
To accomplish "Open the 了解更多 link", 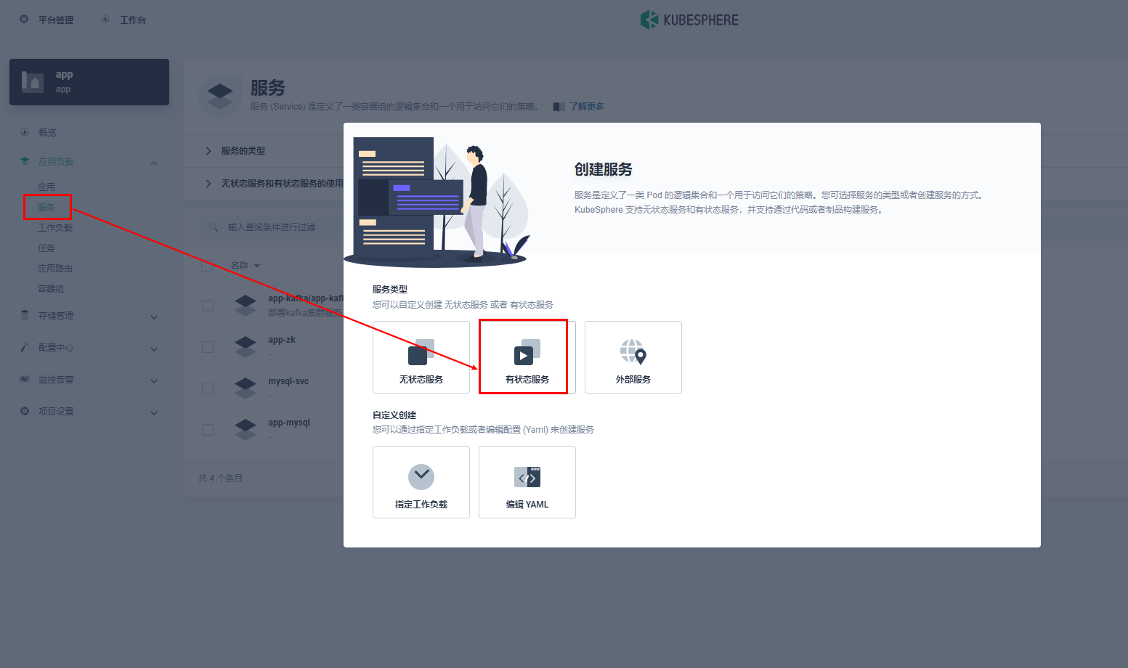I will 587,107.
